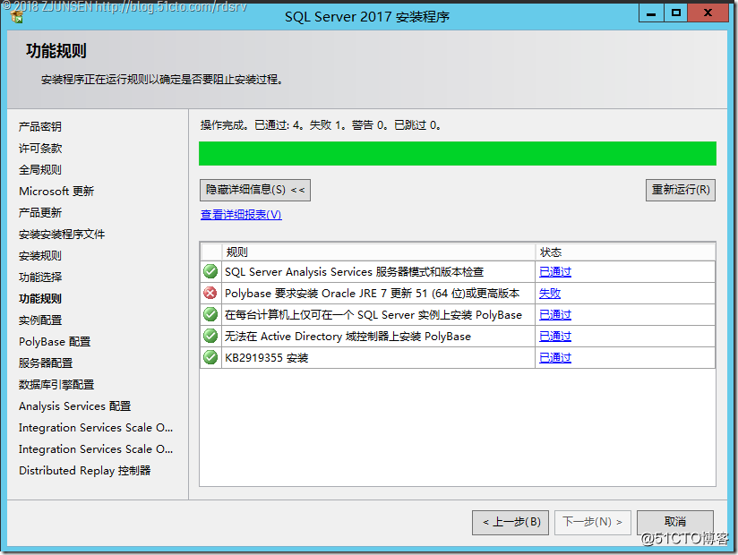Close the SQL Server 2017 setup window
Viewport: 738px width, 555px height.
708,13
